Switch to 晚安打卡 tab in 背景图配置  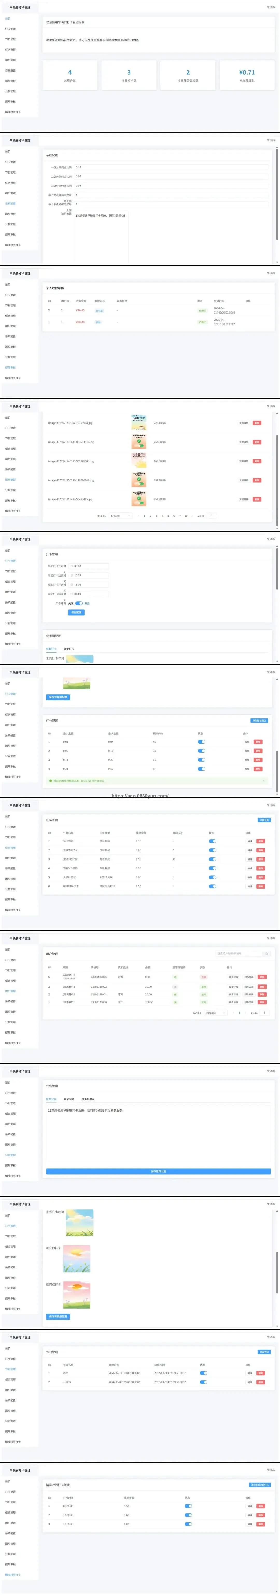69,649
